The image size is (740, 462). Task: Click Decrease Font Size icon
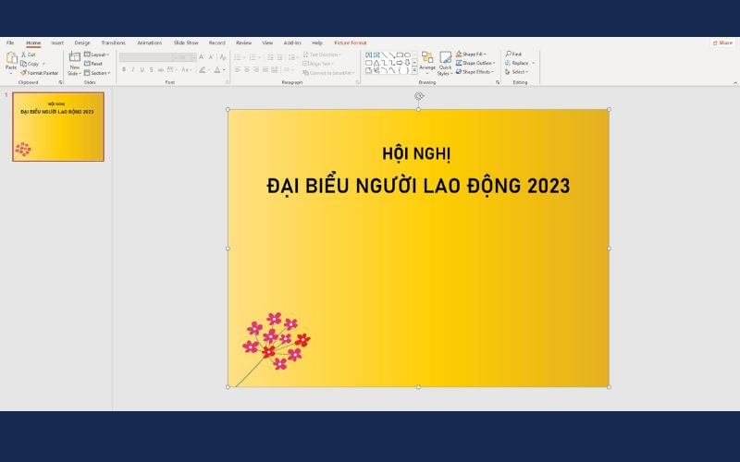211,57
